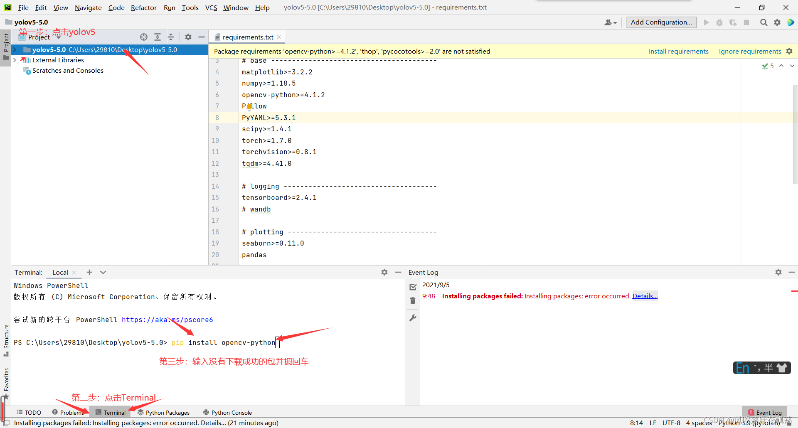Click the Stop square icon
The width and height of the screenshot is (798, 428).
746,22
